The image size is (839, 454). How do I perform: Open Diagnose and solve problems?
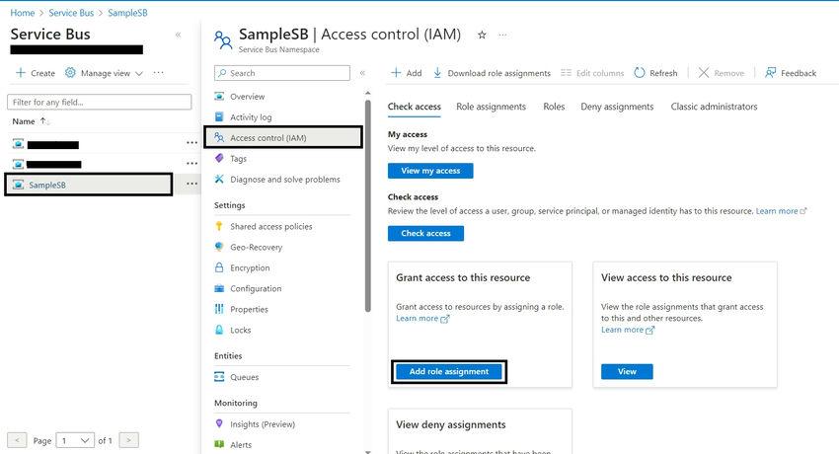(x=284, y=180)
